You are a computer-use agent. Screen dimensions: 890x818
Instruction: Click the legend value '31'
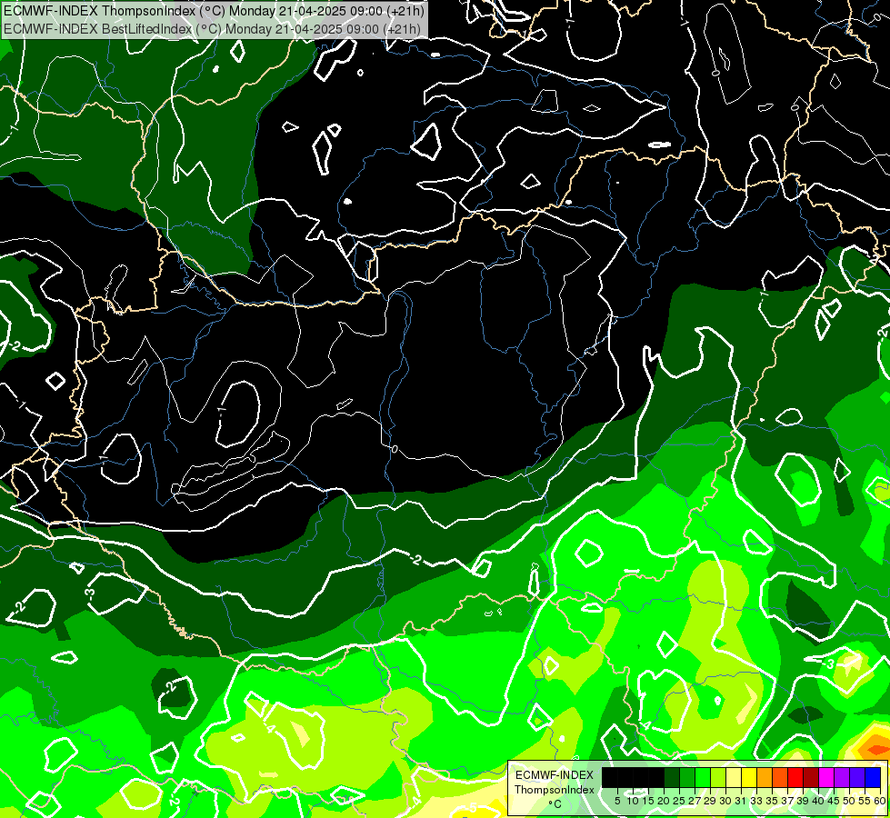741,801
